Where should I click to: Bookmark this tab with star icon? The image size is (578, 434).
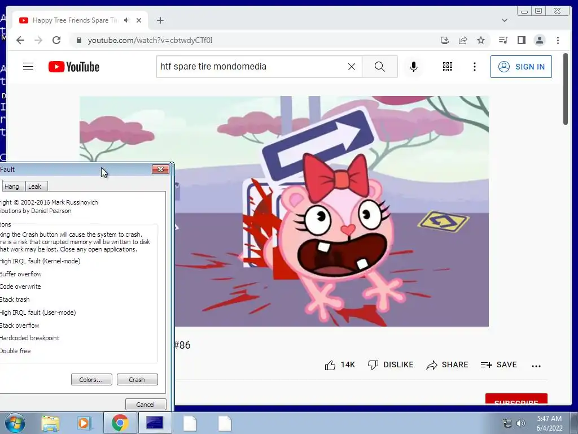tap(481, 40)
